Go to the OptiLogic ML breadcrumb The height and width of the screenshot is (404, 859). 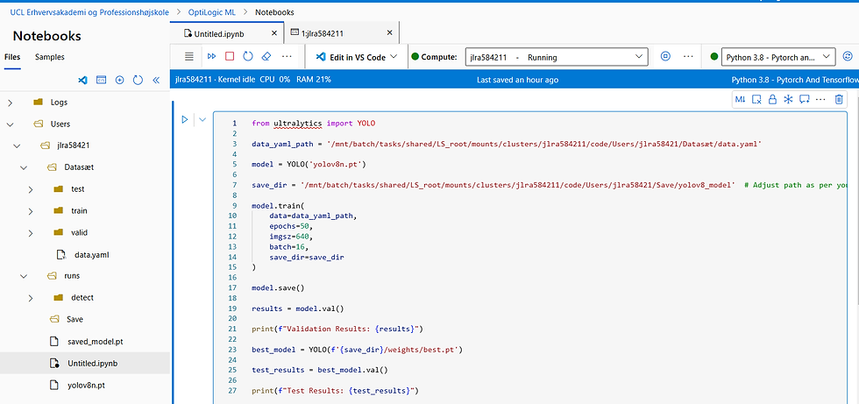pyautogui.click(x=212, y=12)
